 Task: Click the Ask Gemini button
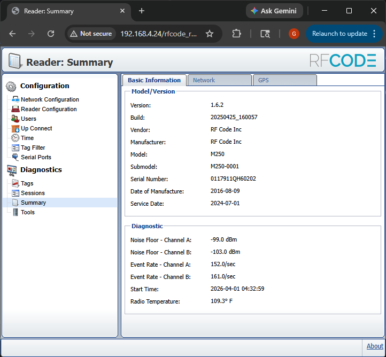[274, 11]
